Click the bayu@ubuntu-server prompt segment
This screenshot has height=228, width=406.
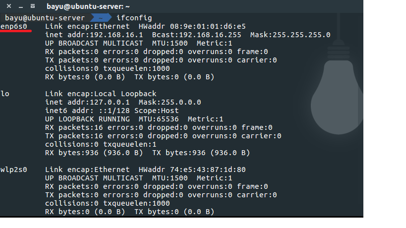pyautogui.click(x=45, y=18)
